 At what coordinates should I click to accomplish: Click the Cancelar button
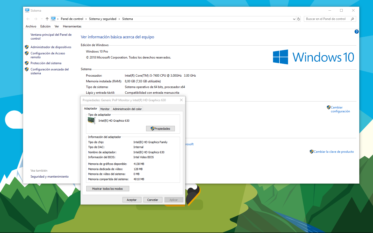[153, 200]
